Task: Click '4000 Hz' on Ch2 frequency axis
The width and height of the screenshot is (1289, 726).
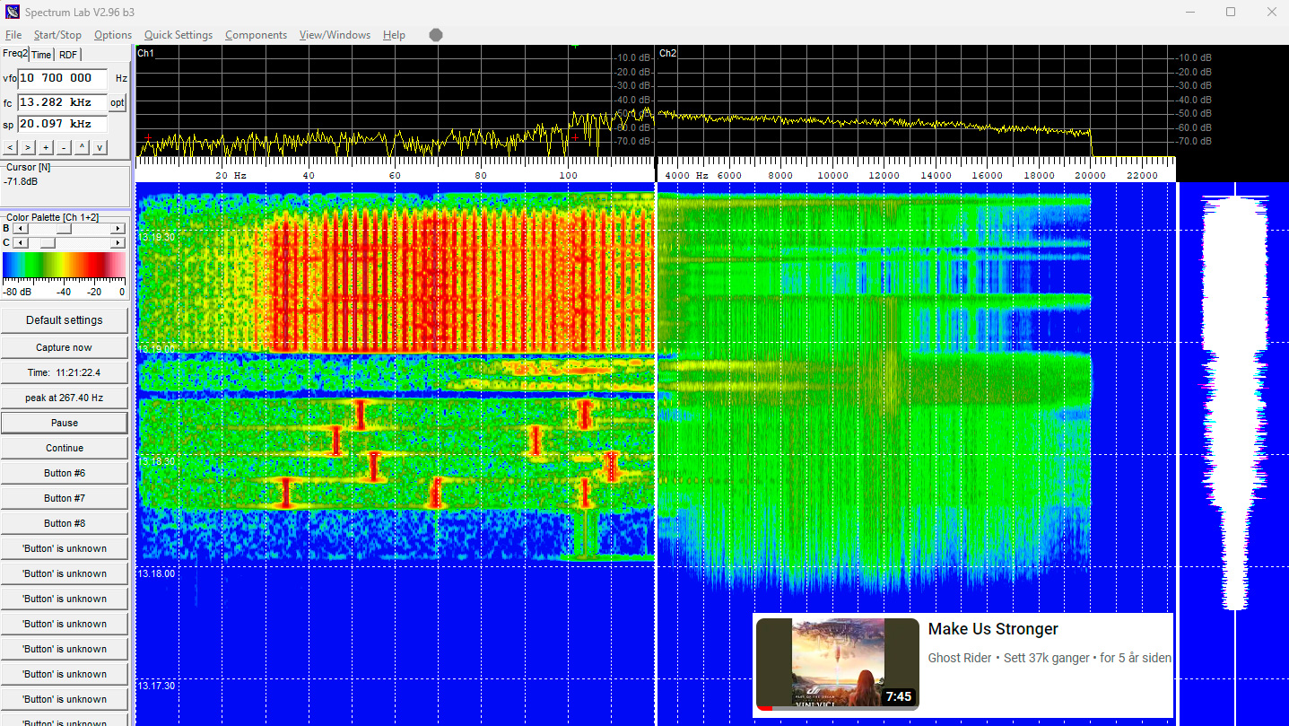Action: [686, 176]
